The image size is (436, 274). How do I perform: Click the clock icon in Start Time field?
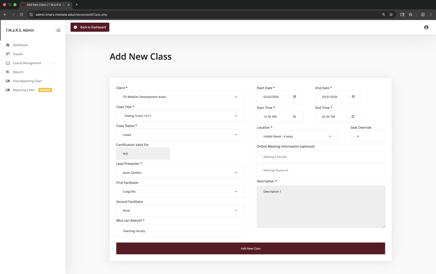[x=294, y=116]
